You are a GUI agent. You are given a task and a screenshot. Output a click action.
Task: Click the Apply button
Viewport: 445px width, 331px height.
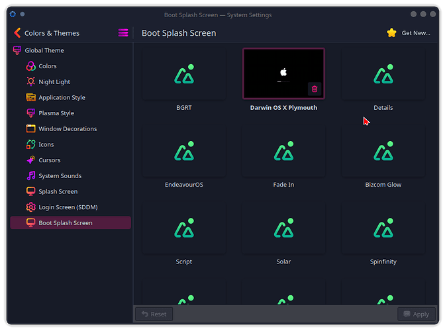[x=417, y=314]
